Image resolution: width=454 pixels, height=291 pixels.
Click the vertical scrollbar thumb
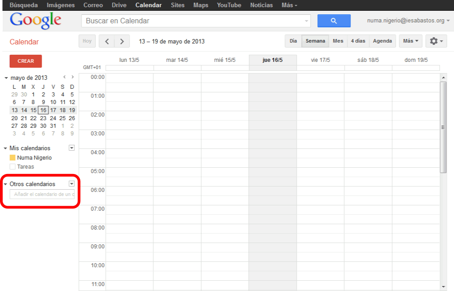[443, 127]
